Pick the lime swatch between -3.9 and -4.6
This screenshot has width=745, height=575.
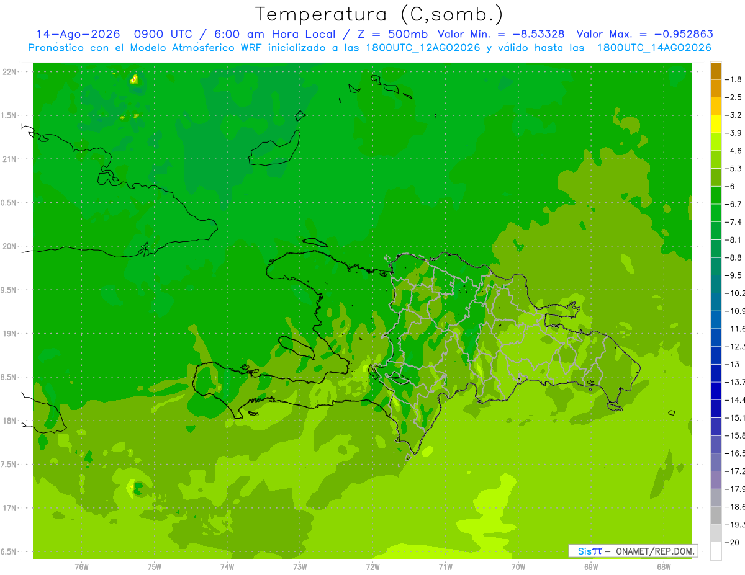pos(716,142)
